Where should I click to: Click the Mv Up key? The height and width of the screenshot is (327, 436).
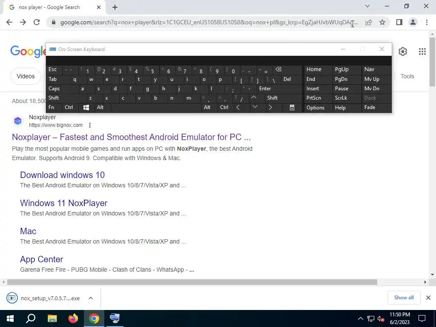click(x=376, y=79)
